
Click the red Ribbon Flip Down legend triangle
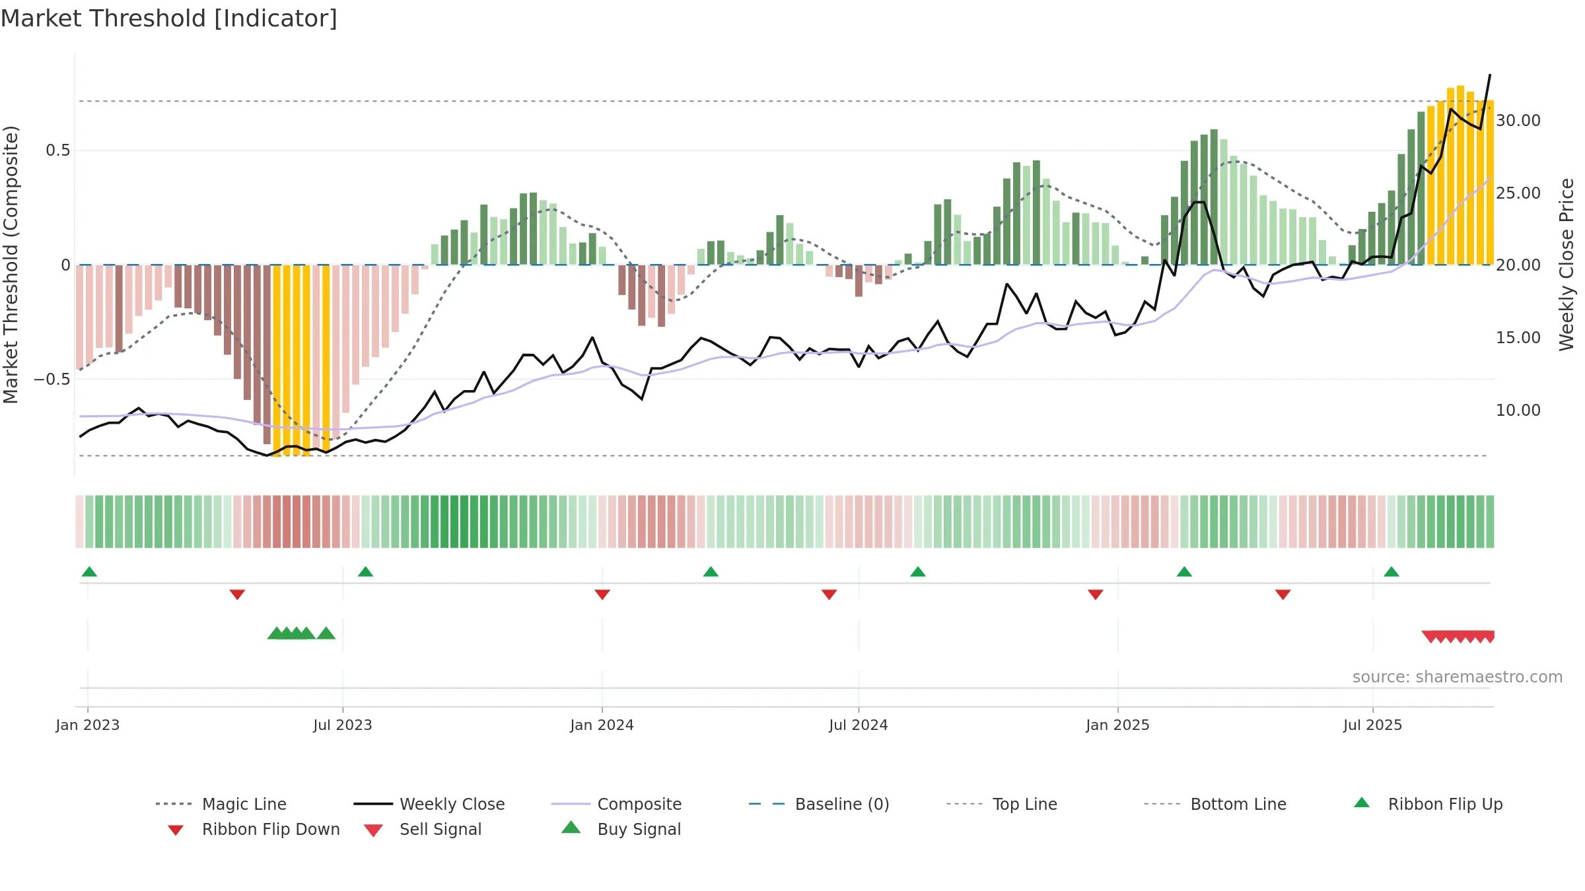click(x=176, y=830)
